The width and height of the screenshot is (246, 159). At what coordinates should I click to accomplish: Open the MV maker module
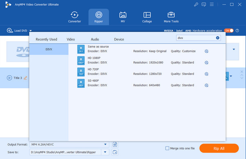[x=123, y=17]
